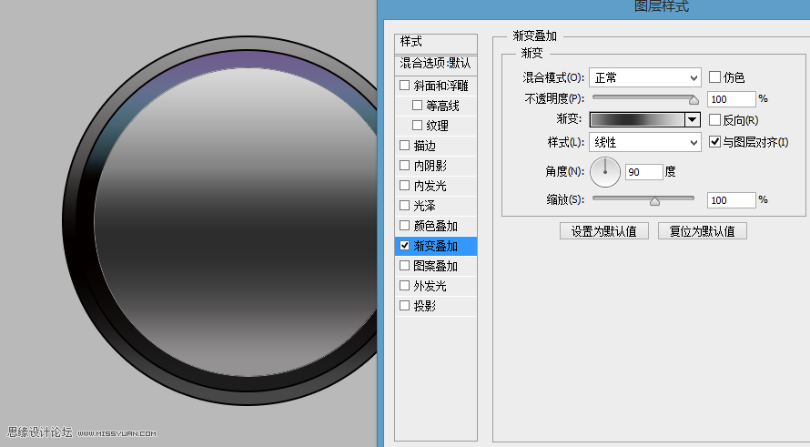Select the 内发光 style entry

tap(430, 186)
